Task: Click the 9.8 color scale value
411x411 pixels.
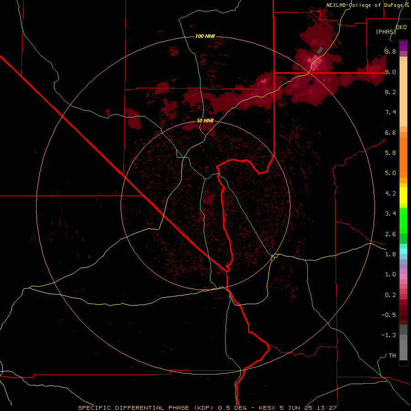Action: (390, 51)
